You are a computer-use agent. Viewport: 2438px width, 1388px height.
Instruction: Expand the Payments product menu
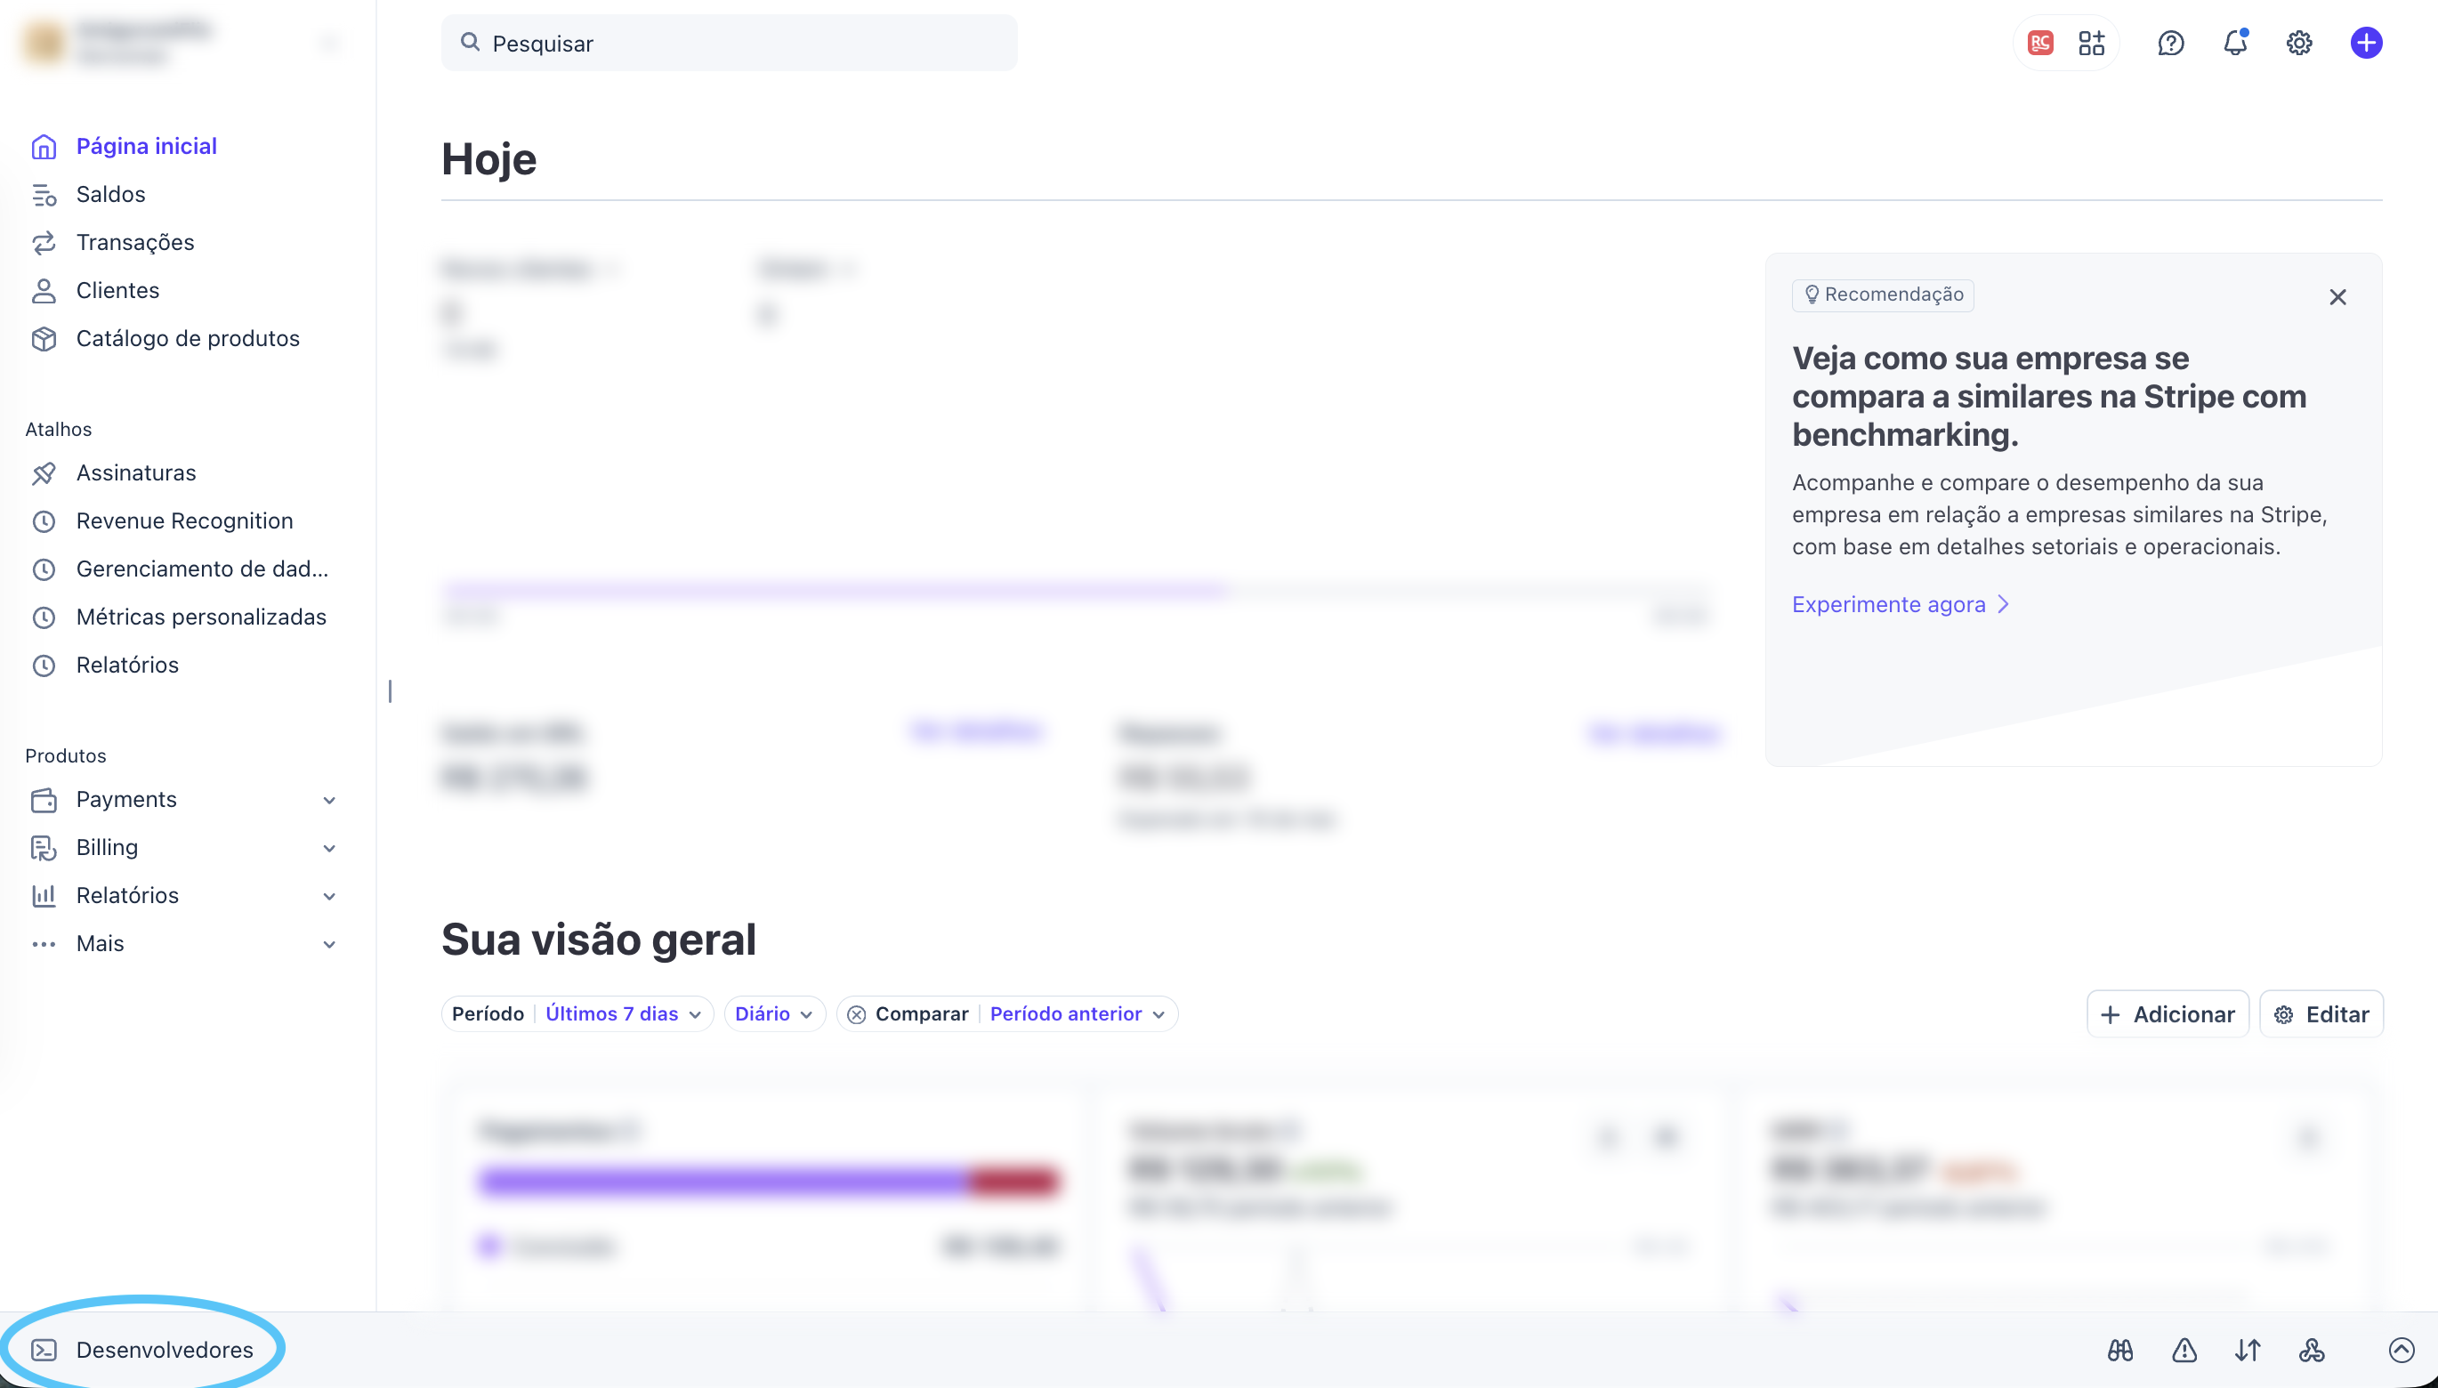point(327,800)
